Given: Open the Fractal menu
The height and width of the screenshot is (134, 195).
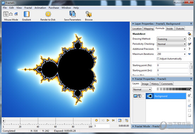Looking at the screenshot, I should (28, 8).
